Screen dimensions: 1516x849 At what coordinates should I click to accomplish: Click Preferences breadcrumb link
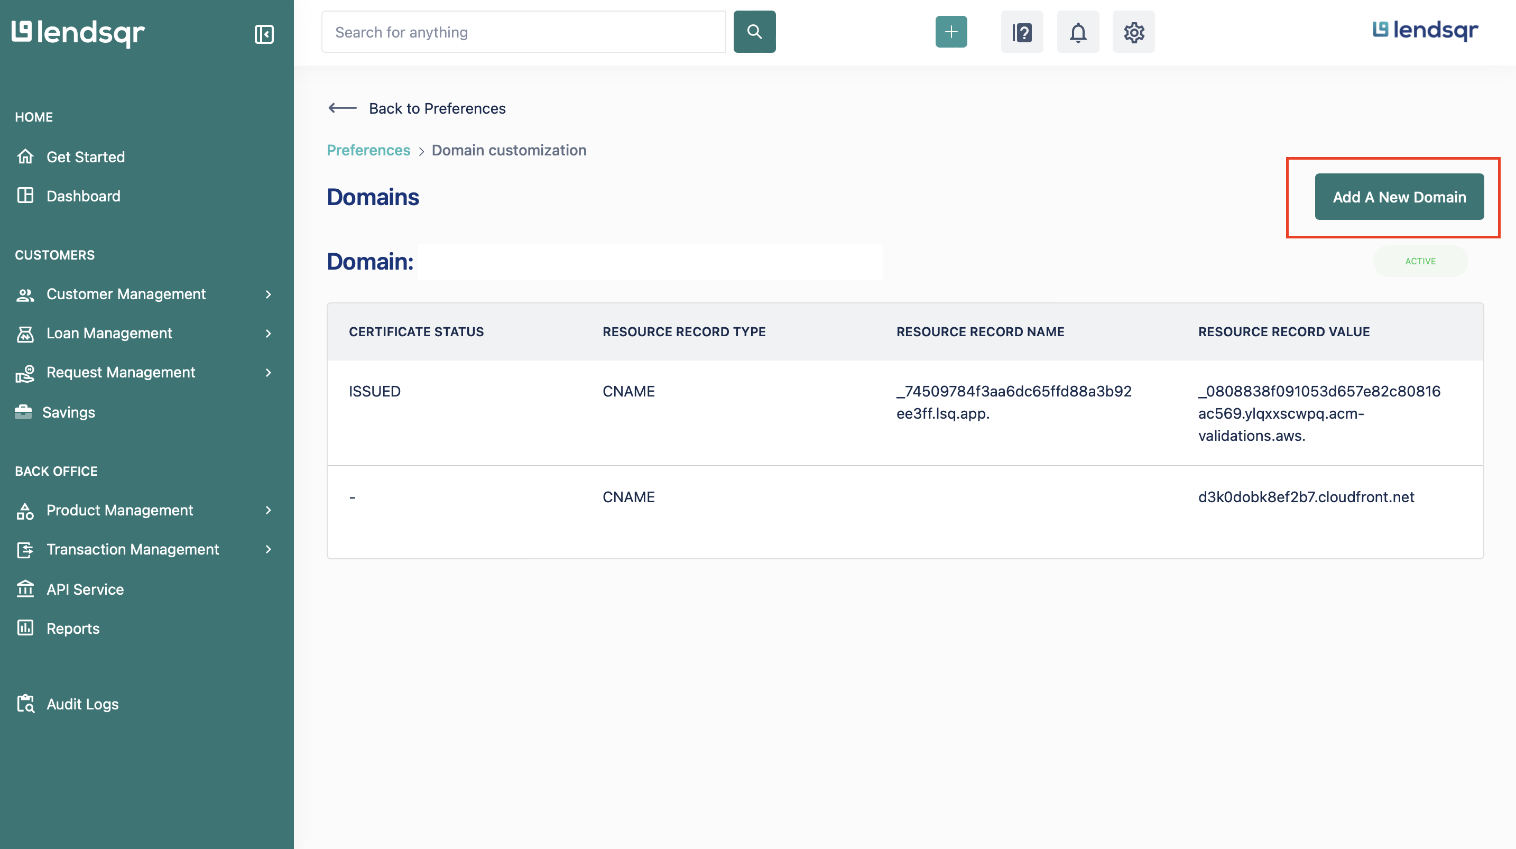click(368, 150)
